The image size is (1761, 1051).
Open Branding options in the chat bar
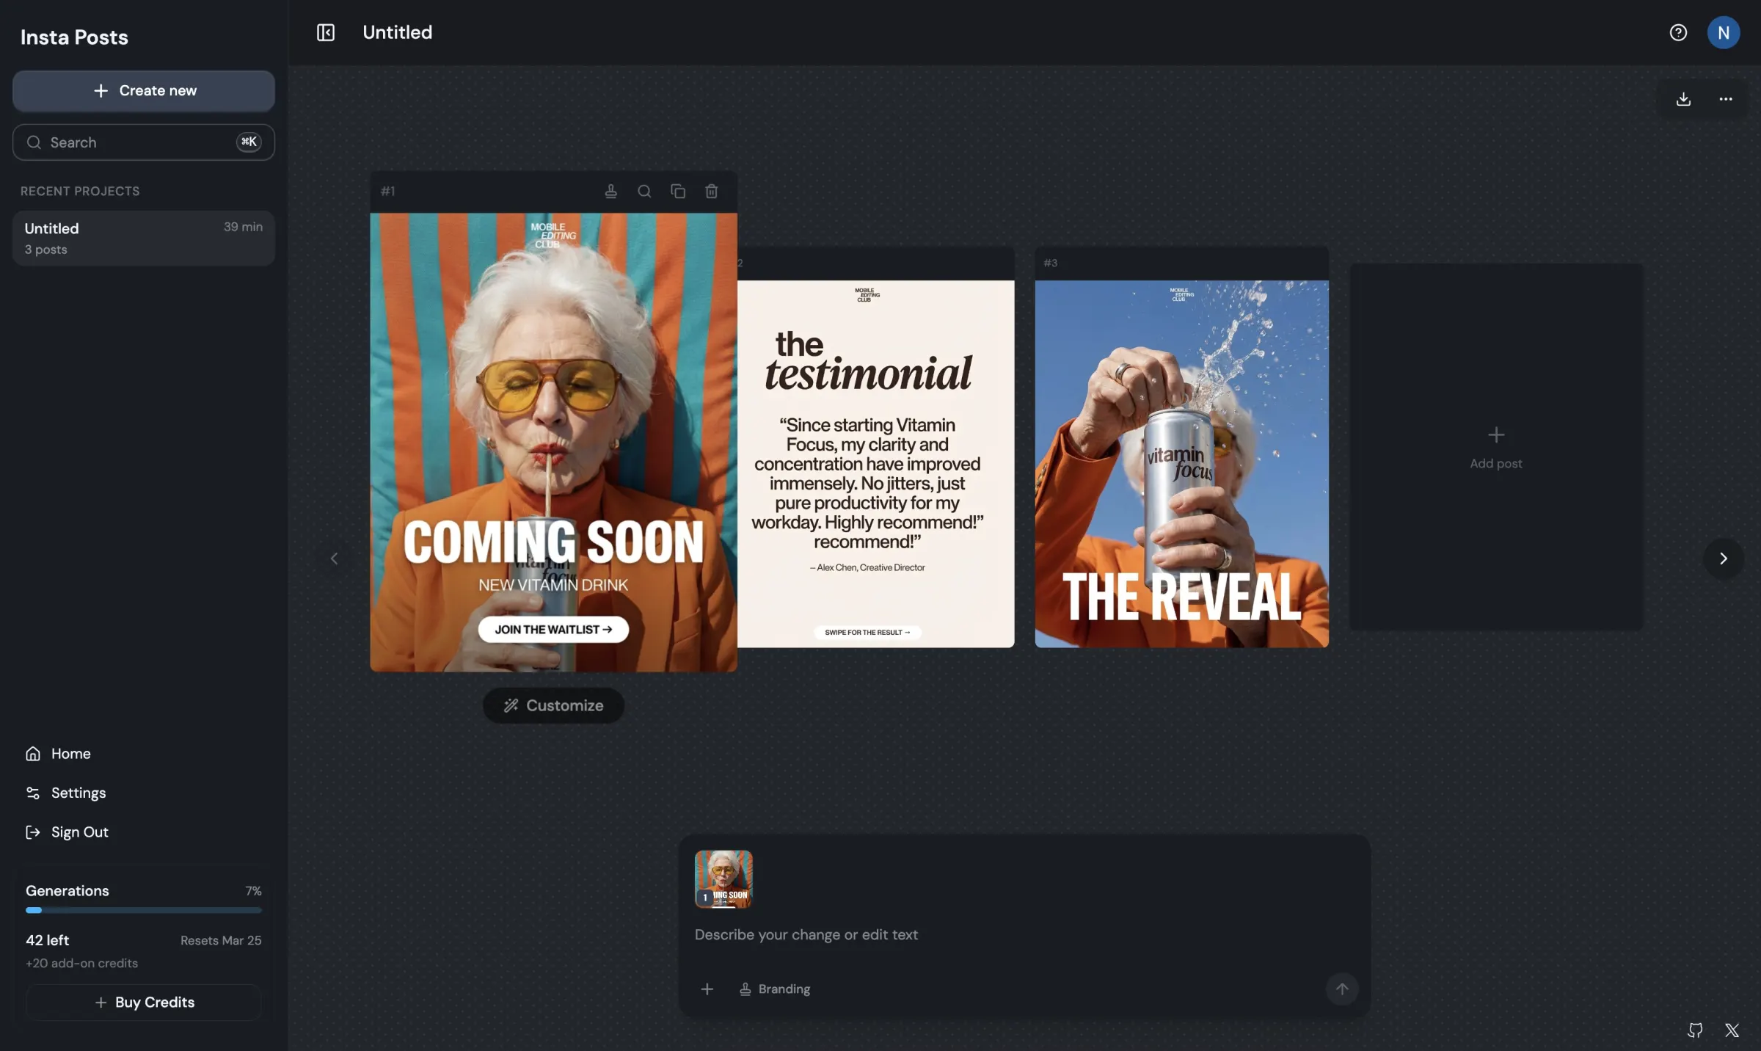[x=774, y=989]
